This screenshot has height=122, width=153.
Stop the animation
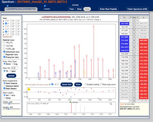[87, 9]
